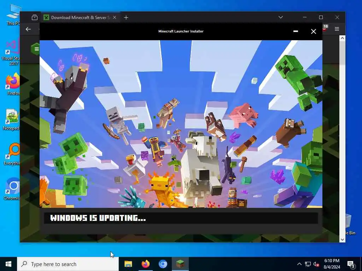The height and width of the screenshot is (271, 362).
Task: Close the Download Minecraft browser tab
Action: 115,18
